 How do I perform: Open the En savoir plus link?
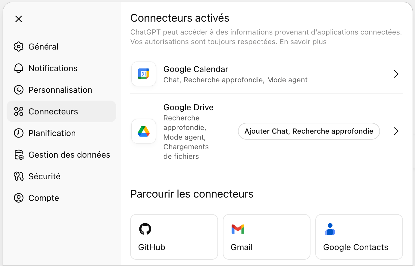[303, 42]
